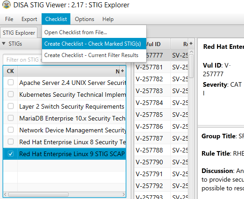Image resolution: width=244 pixels, height=199 pixels.
Task: Click the DISA STIG Viewer application icon
Action: click(x=6, y=5)
